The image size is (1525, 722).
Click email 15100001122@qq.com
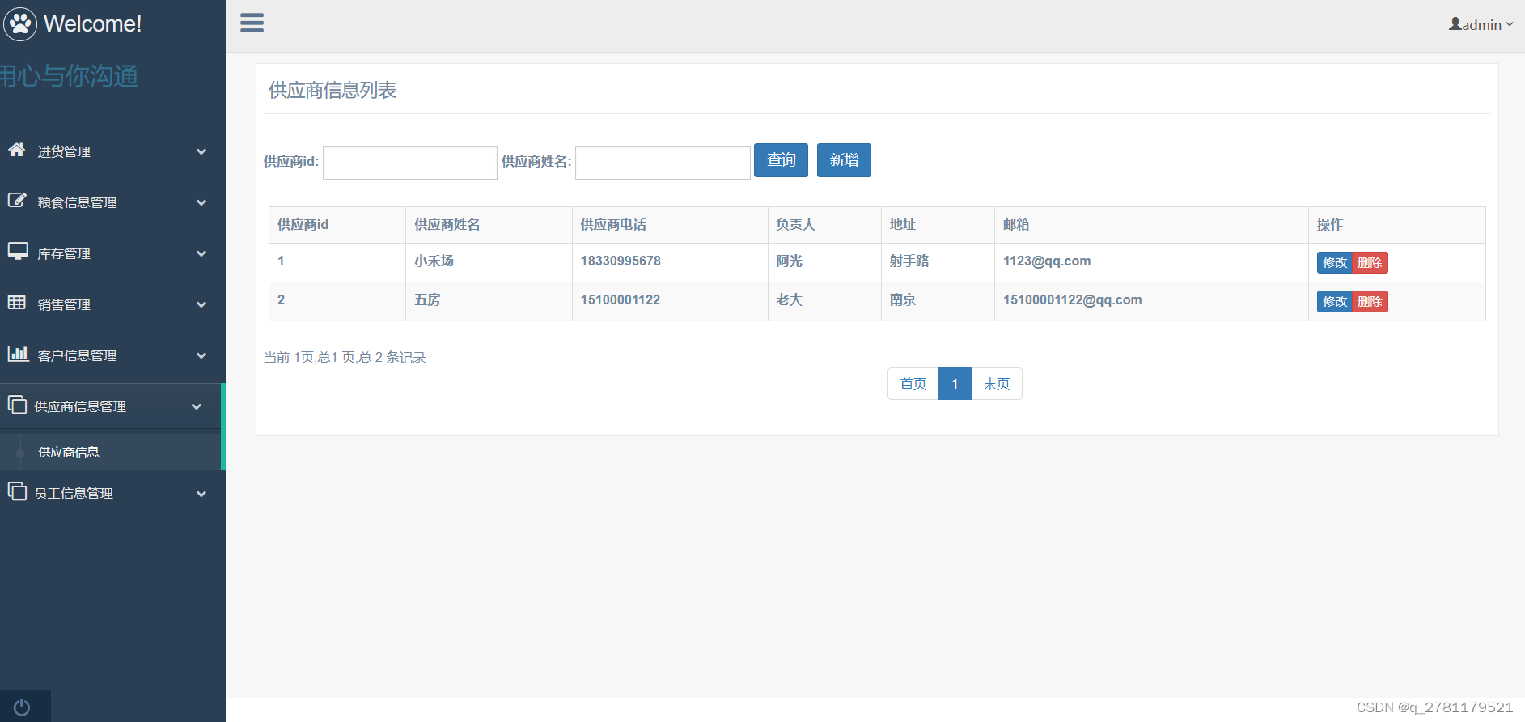[1073, 299]
